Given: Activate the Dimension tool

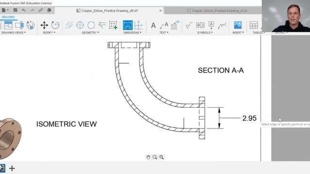Looking at the screenshot, I should coord(128,25).
